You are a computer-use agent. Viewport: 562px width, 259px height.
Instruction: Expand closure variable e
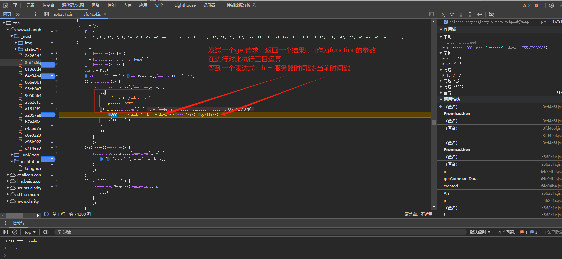pos(444,59)
